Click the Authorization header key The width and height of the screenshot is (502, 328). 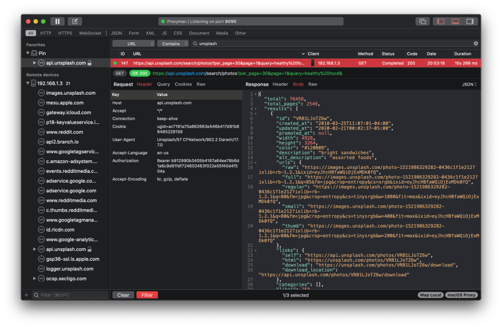pyautogui.click(x=125, y=161)
